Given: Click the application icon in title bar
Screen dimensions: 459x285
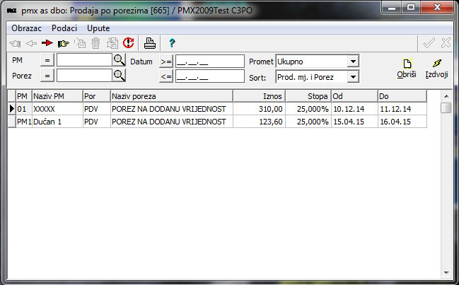Looking at the screenshot, I should coord(12,11).
